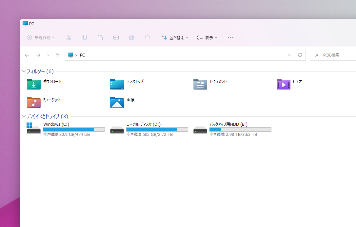The height and width of the screenshot is (227, 356).
Task: Open the three-dots more options menu
Action: [x=231, y=38]
